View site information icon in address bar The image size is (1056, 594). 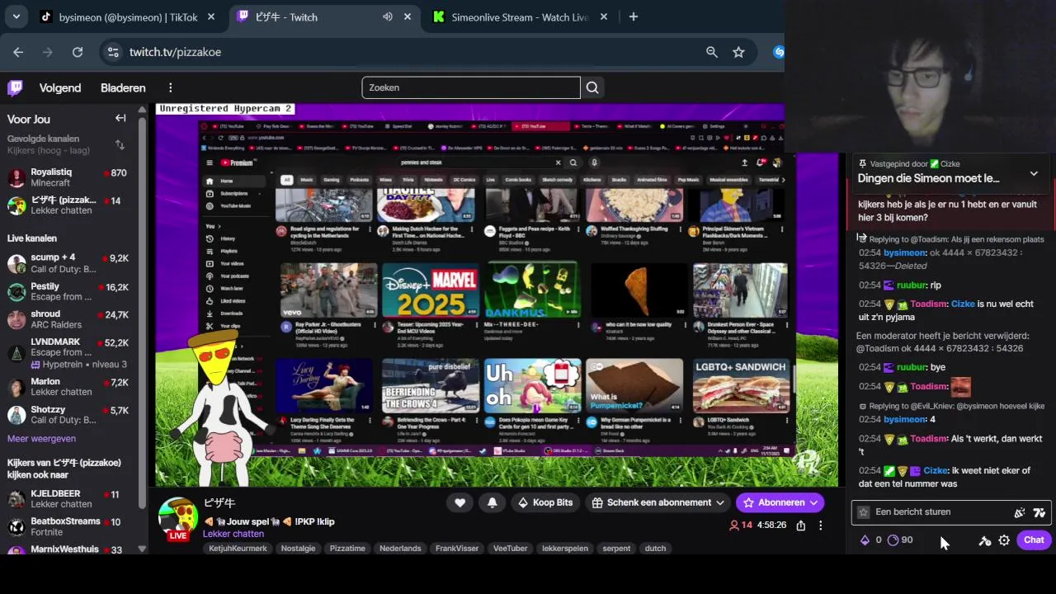click(114, 52)
